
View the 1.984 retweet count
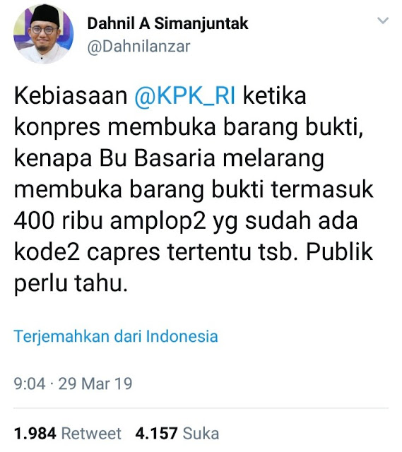point(35,434)
